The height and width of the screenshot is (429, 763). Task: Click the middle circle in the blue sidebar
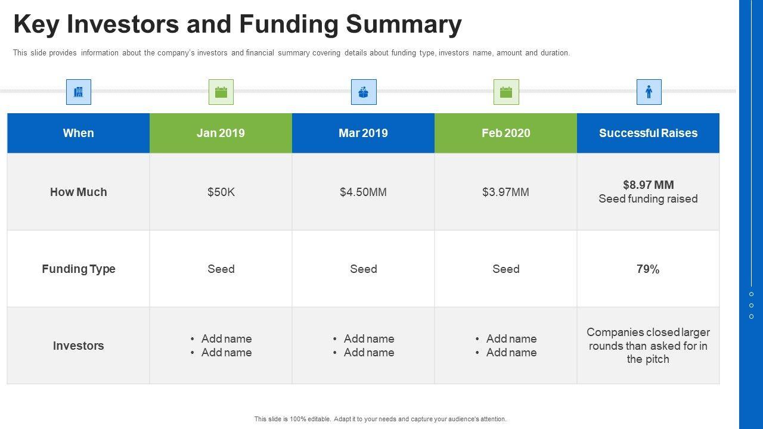click(751, 306)
